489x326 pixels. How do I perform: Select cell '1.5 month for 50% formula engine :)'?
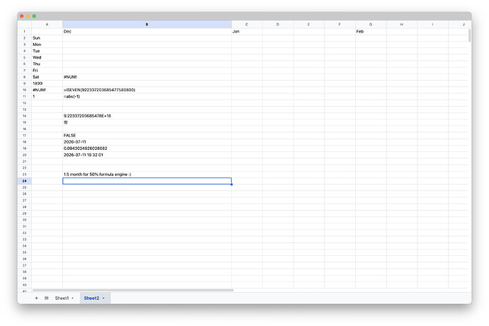(x=147, y=174)
